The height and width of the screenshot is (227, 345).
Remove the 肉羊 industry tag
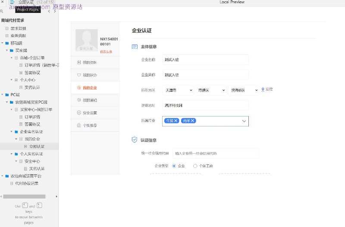tap(192, 121)
